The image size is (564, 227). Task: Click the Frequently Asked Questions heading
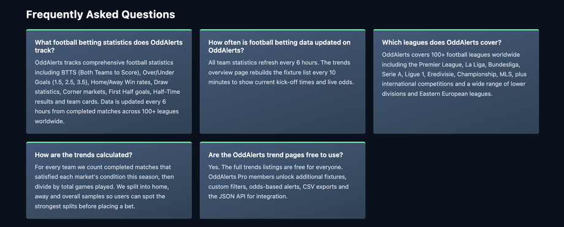point(101,14)
